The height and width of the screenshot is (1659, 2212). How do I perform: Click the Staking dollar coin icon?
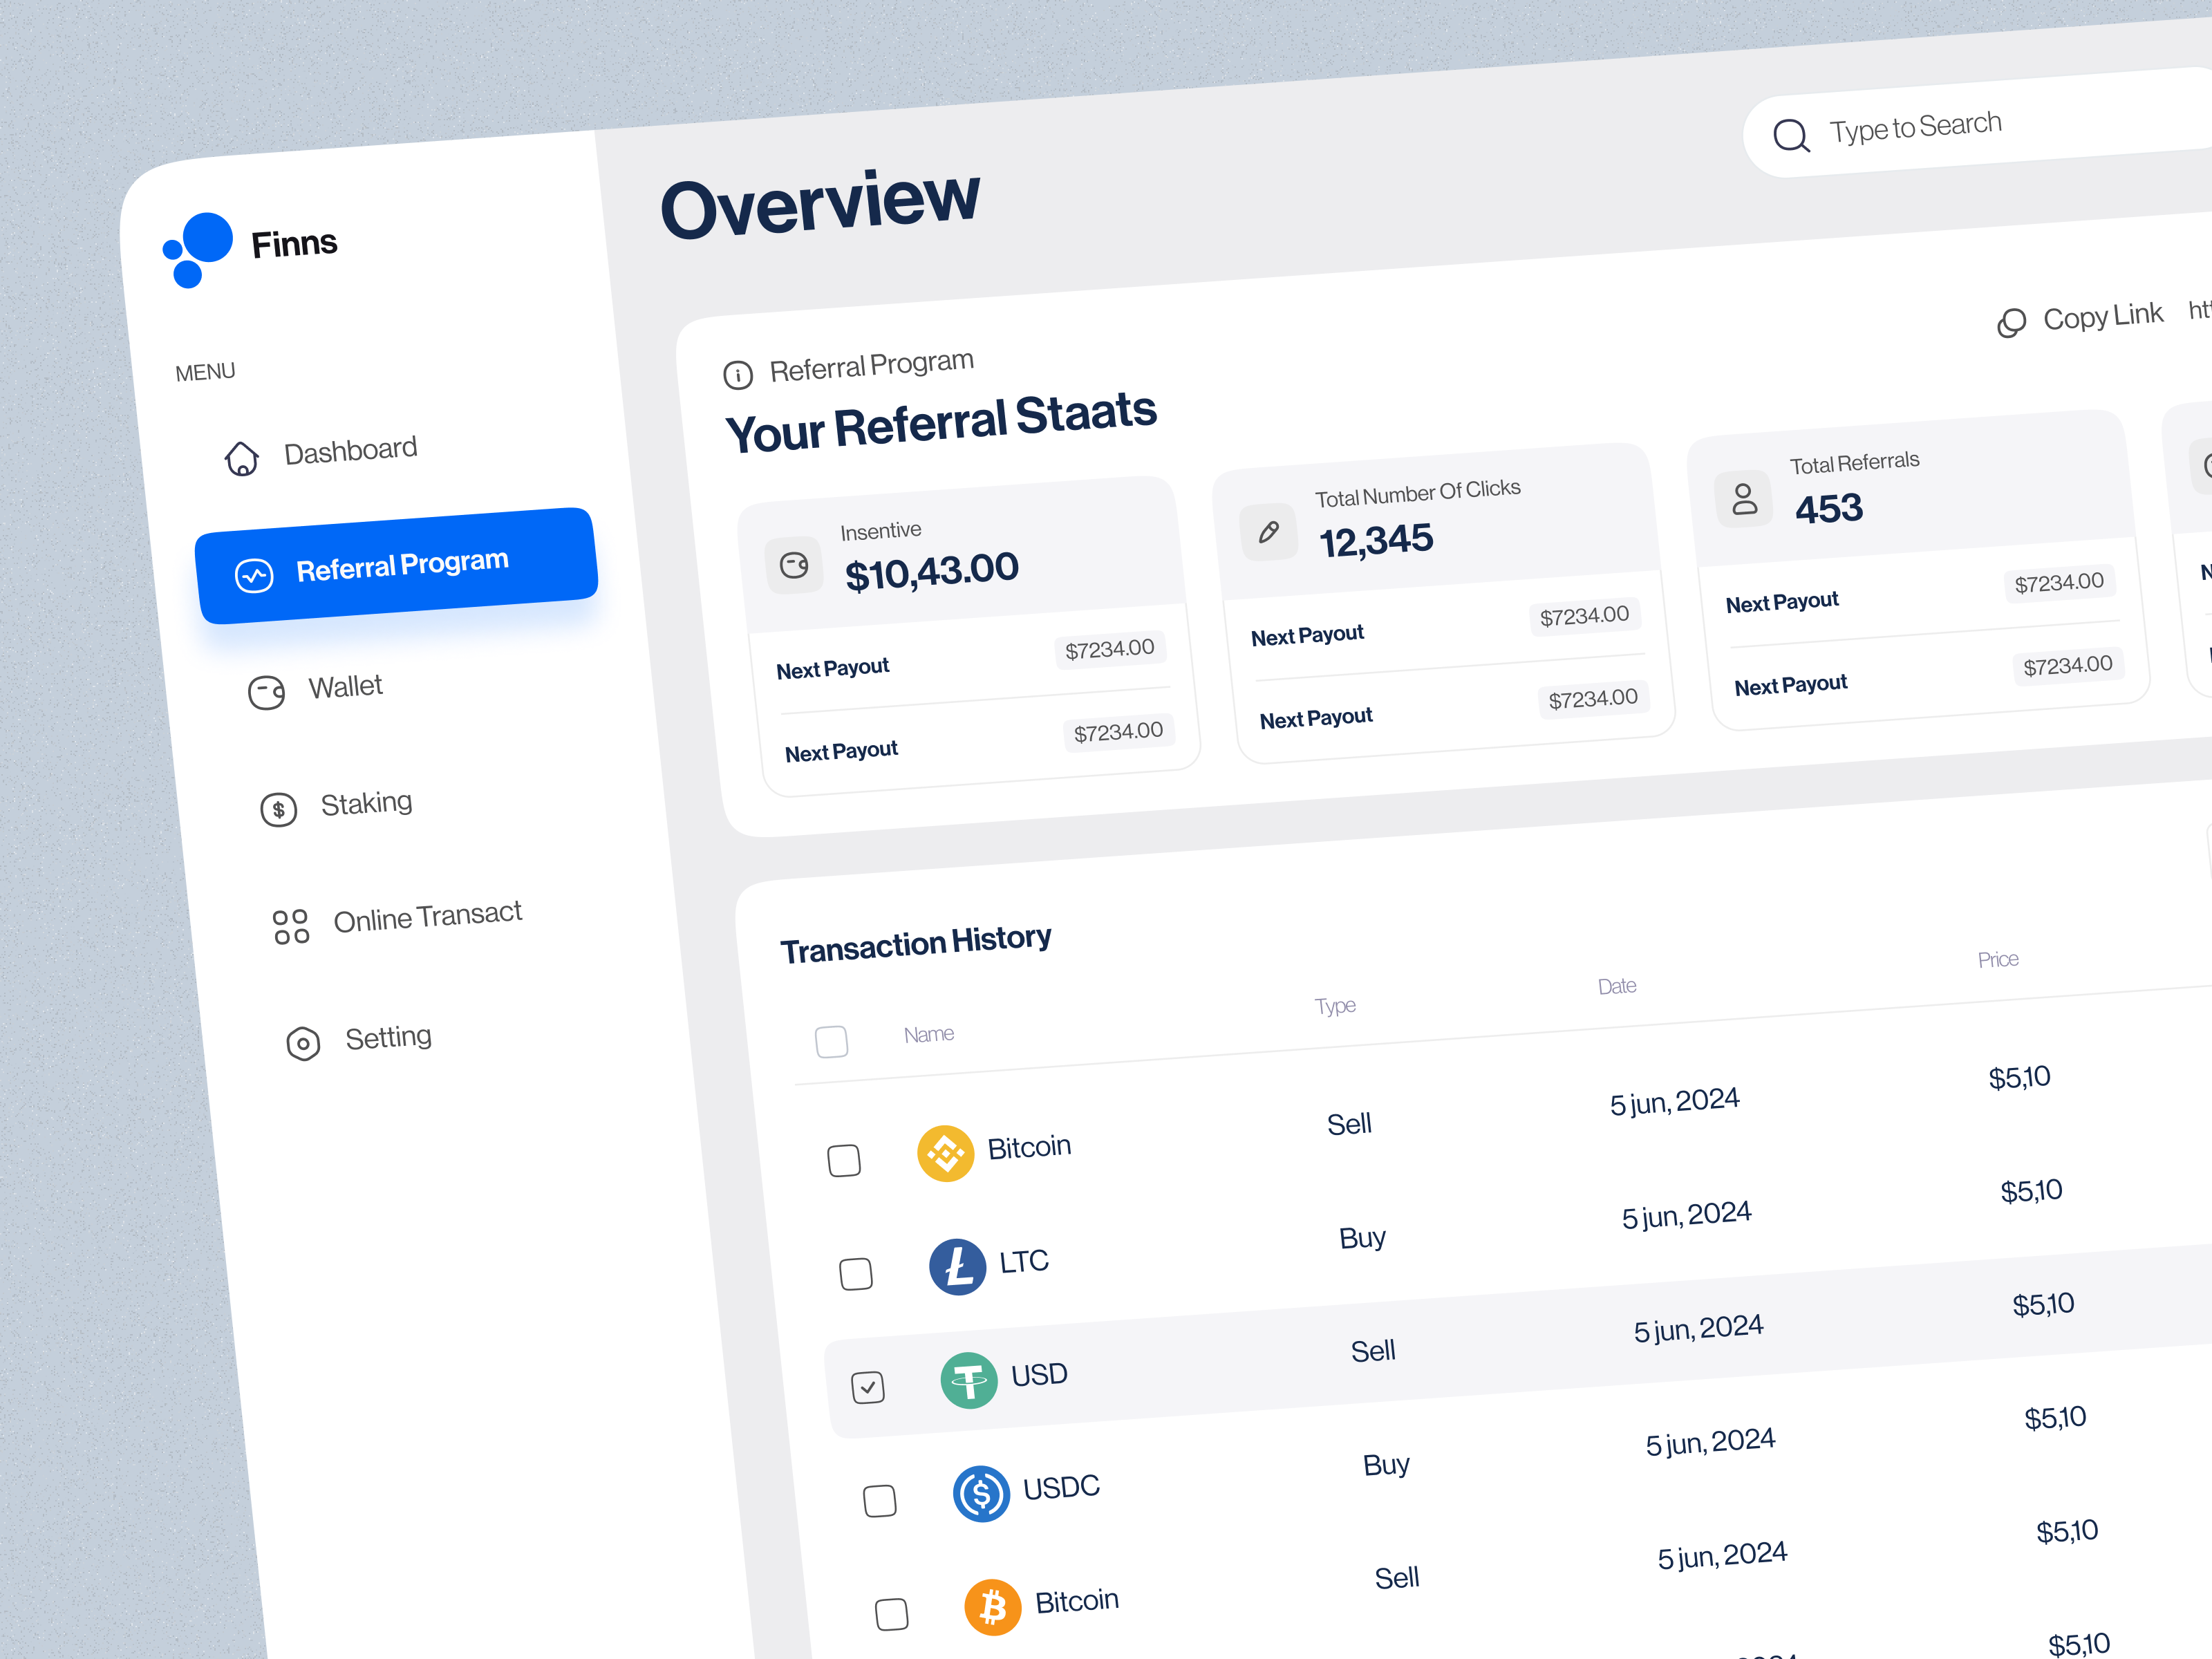[x=279, y=809]
